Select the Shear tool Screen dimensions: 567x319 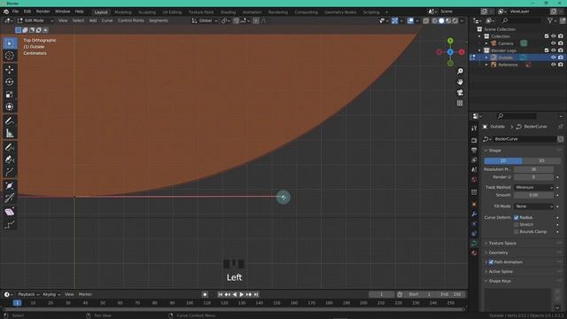tap(10, 212)
